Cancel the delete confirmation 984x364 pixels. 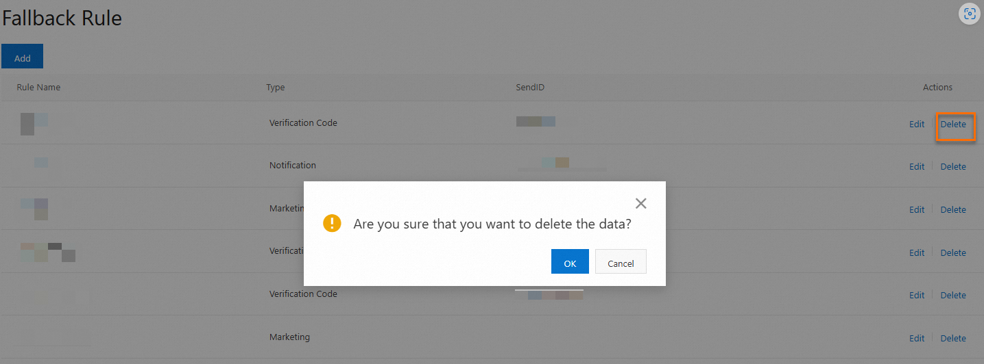pos(621,263)
